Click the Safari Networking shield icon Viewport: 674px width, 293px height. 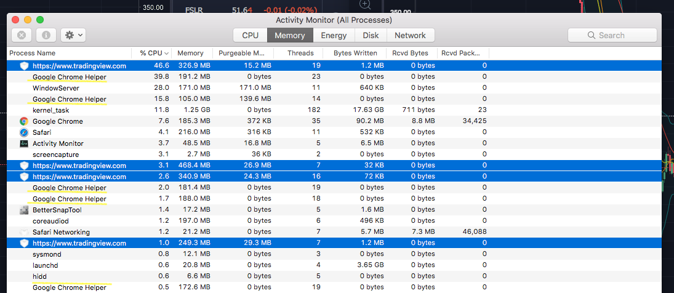24,232
